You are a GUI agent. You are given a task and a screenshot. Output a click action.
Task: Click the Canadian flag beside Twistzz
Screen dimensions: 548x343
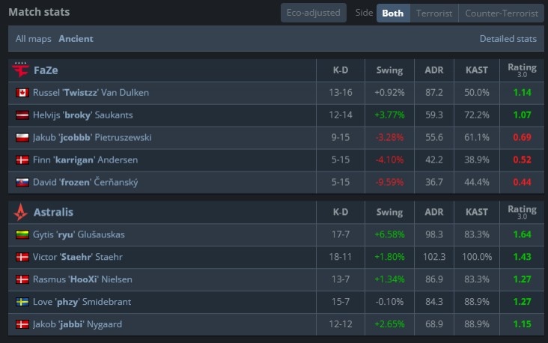22,93
